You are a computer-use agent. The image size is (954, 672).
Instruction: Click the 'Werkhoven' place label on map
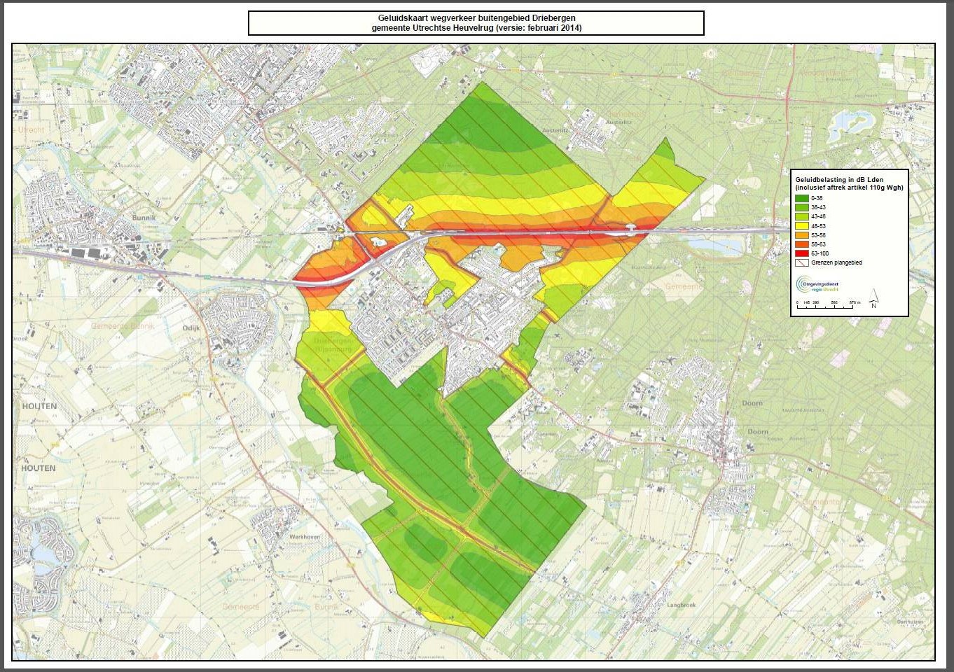pyautogui.click(x=305, y=537)
